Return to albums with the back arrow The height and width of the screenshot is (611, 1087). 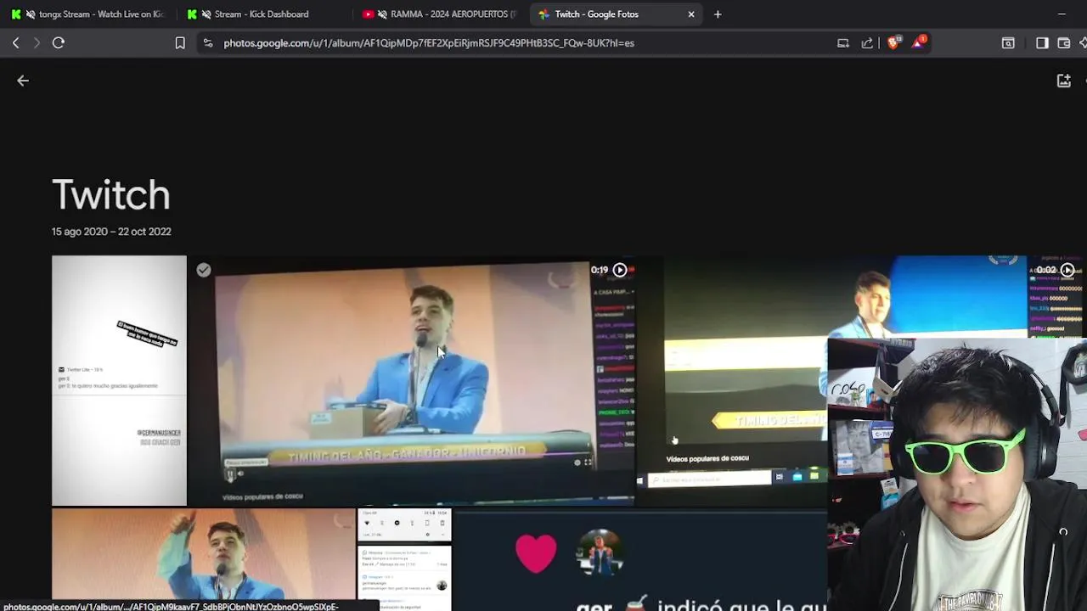click(23, 81)
